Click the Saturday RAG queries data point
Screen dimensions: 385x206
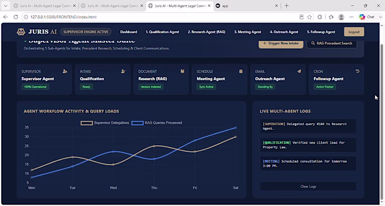(x=236, y=128)
